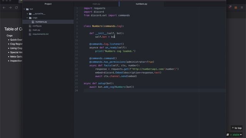The height and width of the screenshot is (138, 246).
Task: Click 'await bot.add_cog(Numbers(bot))' line
Action: point(112,87)
